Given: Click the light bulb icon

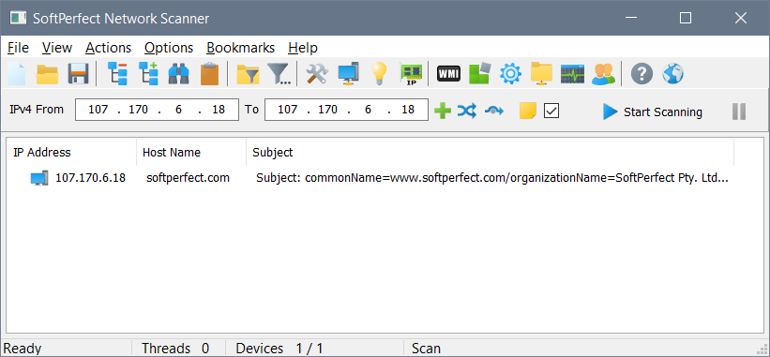Looking at the screenshot, I should (379, 74).
